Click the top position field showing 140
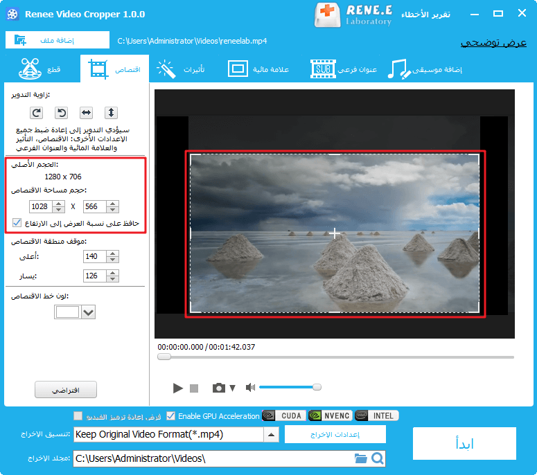537x475 pixels. pos(95,256)
